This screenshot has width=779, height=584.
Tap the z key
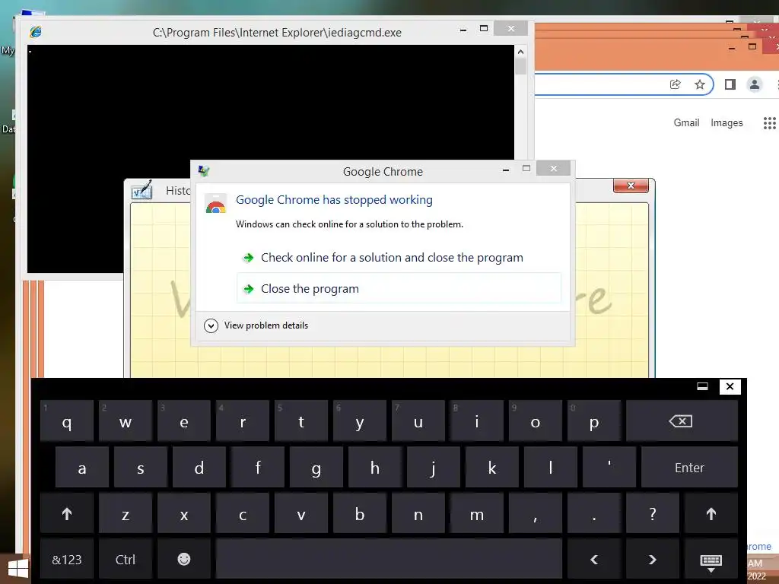tap(126, 514)
